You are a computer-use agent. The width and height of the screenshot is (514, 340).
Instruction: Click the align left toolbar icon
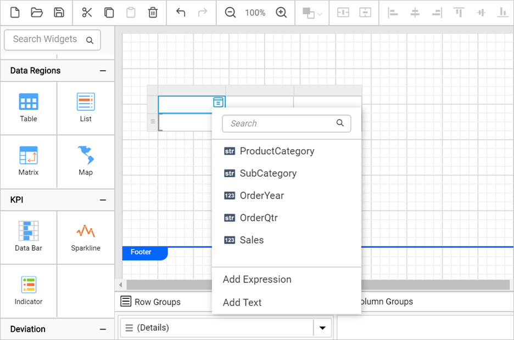pyautogui.click(x=393, y=13)
